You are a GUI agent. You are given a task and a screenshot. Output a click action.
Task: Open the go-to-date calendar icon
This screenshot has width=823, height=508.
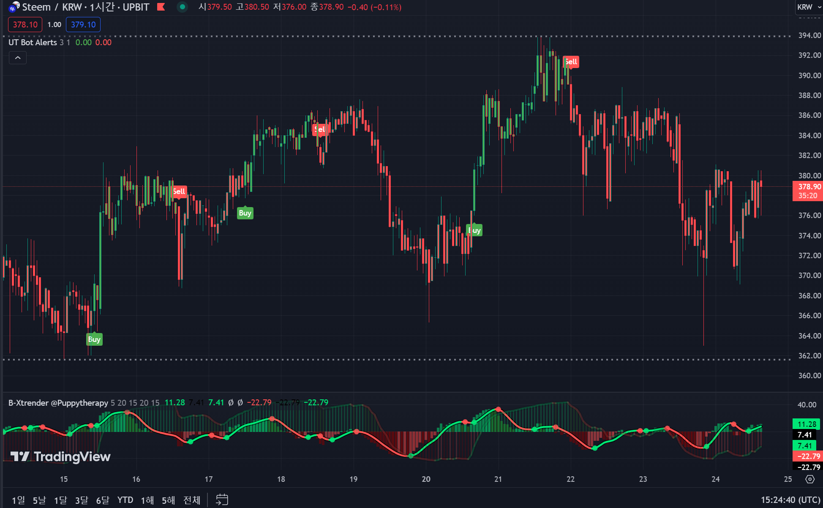click(x=222, y=500)
